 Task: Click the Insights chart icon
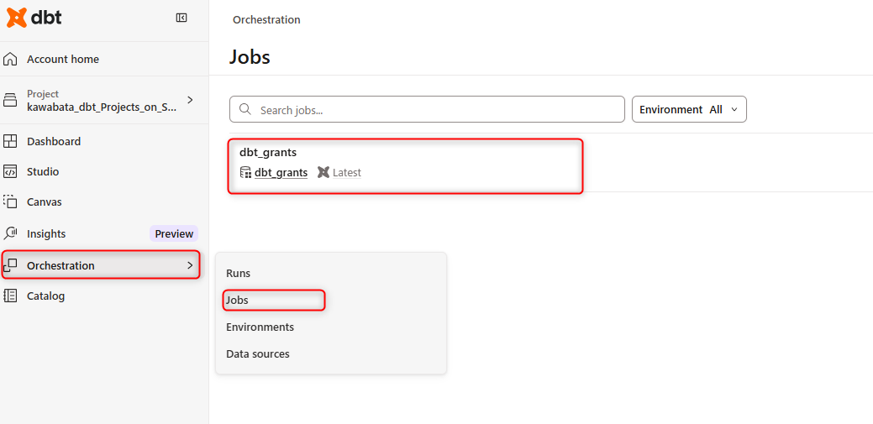click(x=10, y=233)
